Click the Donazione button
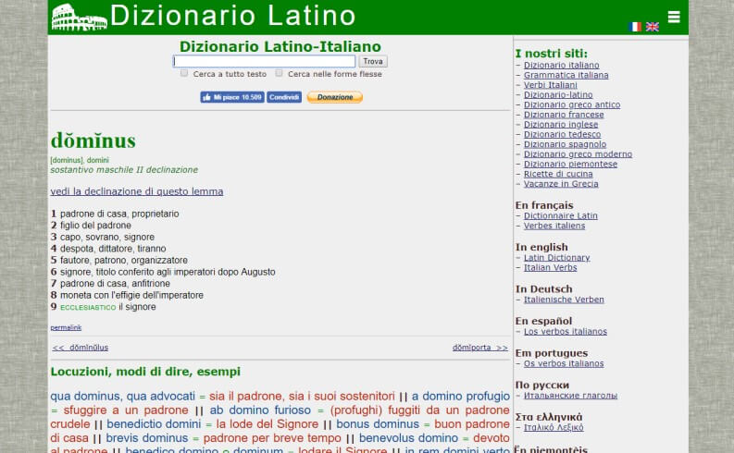 coord(335,97)
